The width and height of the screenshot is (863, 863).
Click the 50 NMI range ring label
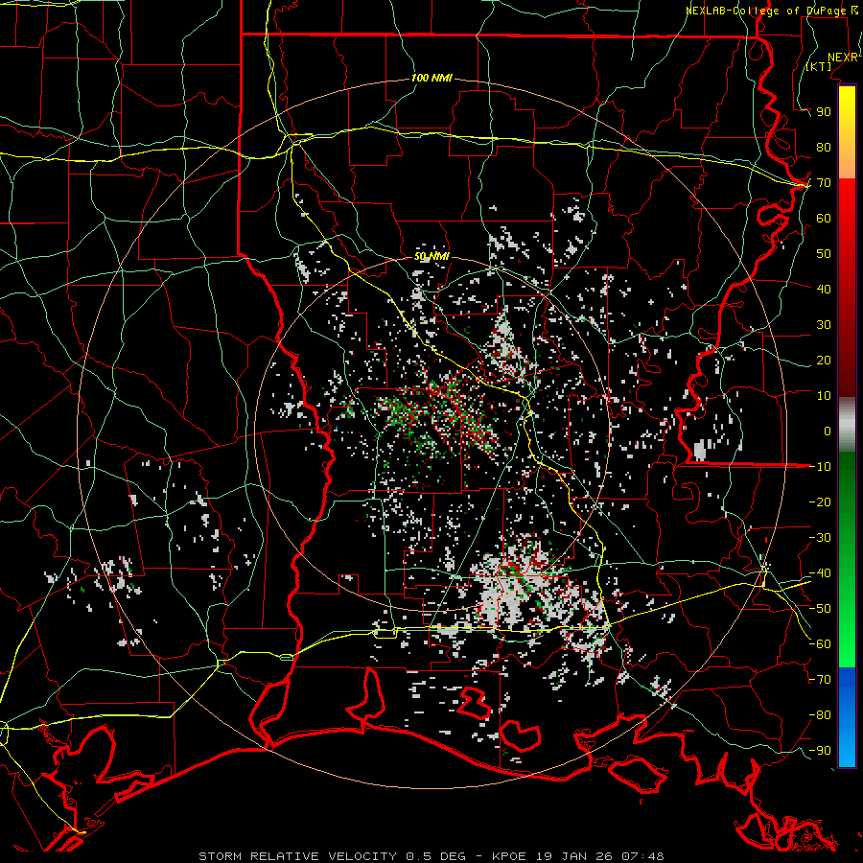[x=431, y=256]
